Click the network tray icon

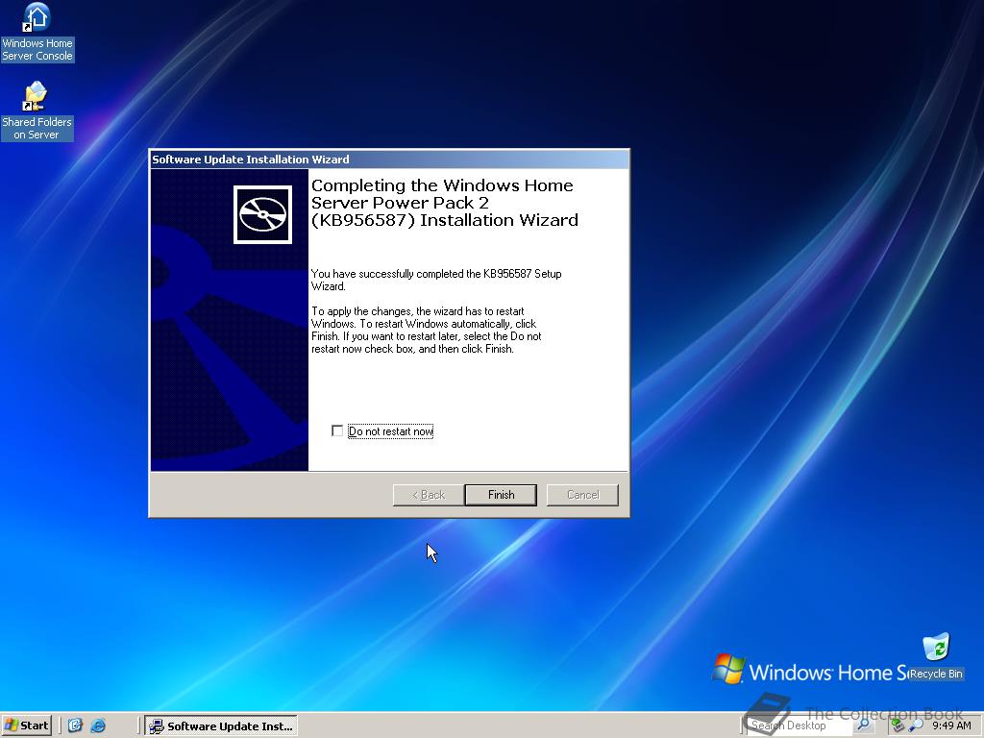click(x=898, y=726)
